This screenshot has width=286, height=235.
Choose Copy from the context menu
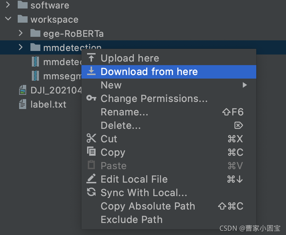169,153
